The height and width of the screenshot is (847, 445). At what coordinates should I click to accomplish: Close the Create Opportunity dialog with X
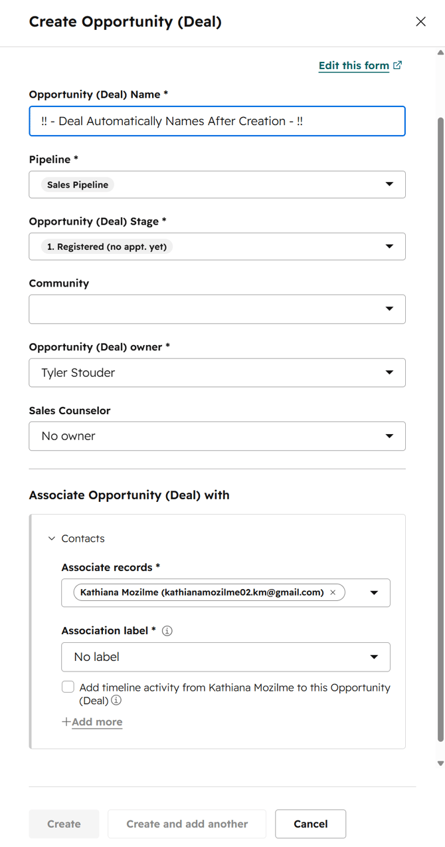point(420,21)
